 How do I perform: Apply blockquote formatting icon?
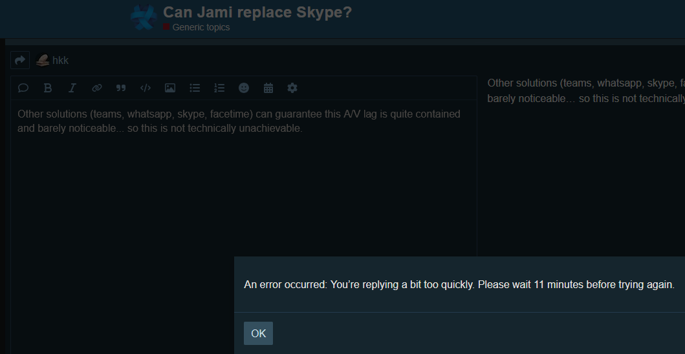coord(121,88)
